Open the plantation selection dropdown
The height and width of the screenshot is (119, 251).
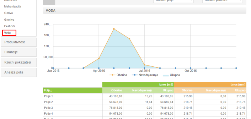[222, 1]
